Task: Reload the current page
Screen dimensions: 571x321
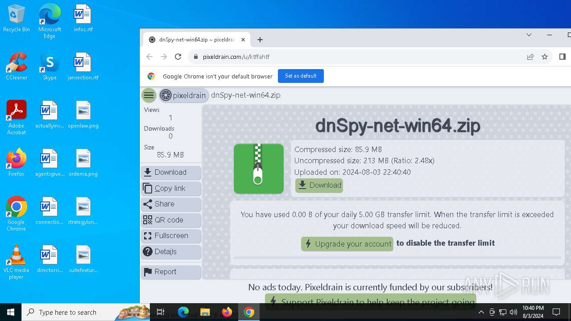Action: pyautogui.click(x=178, y=57)
